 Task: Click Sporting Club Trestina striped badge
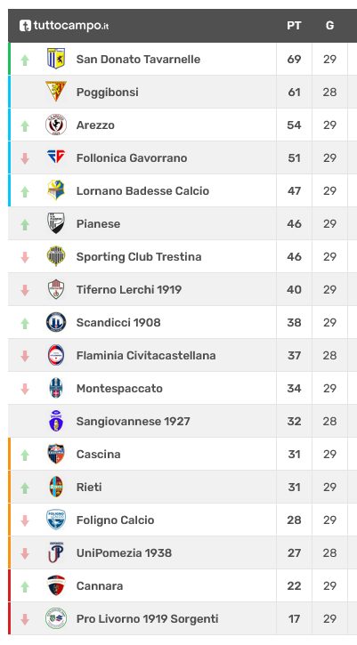56,256
